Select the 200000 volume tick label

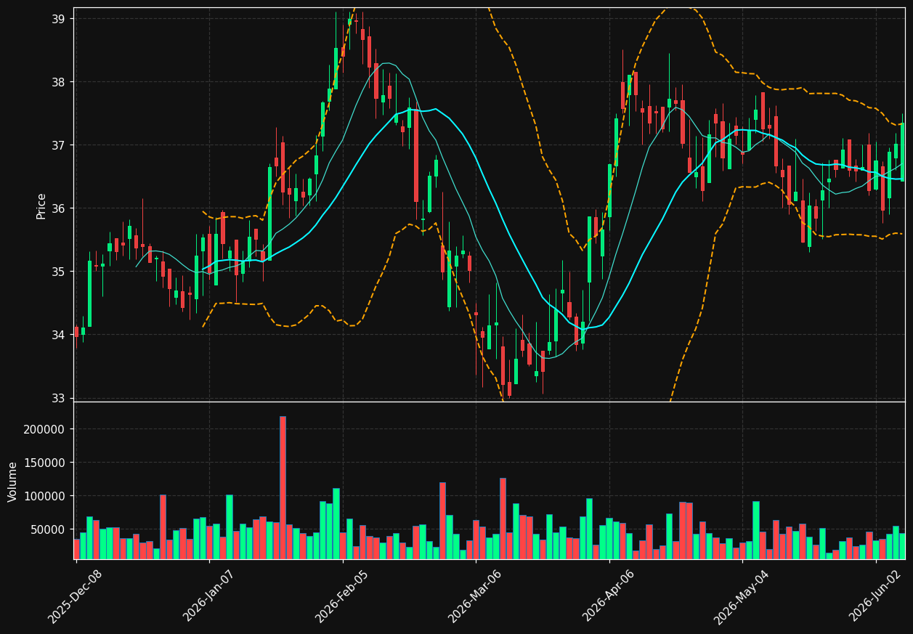pos(45,429)
